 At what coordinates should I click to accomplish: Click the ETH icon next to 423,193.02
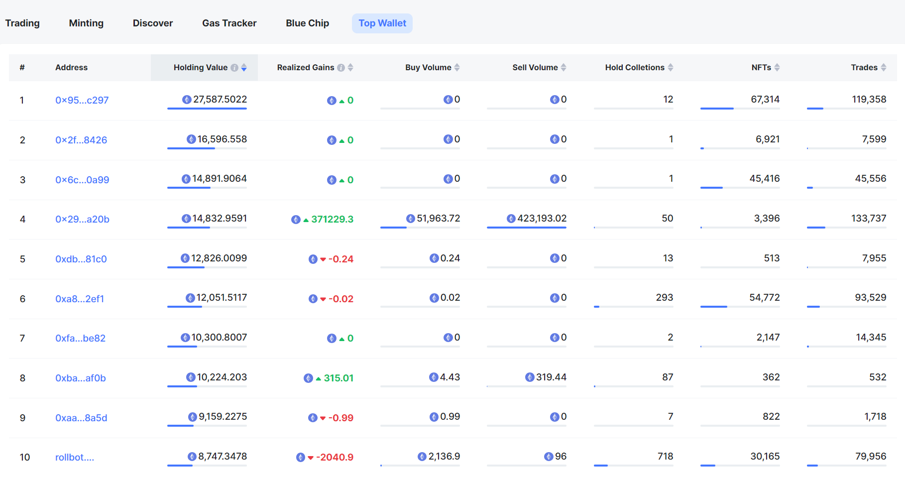point(511,219)
